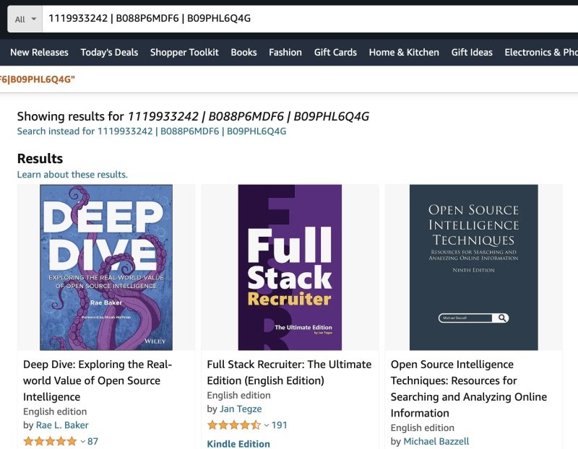Open Deep Dive: Exploring the Real-world Value title
Image resolution: width=578 pixels, height=449 pixels.
point(98,380)
